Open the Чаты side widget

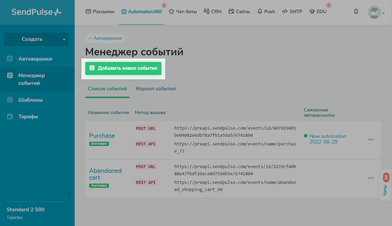pyautogui.click(x=386, y=185)
